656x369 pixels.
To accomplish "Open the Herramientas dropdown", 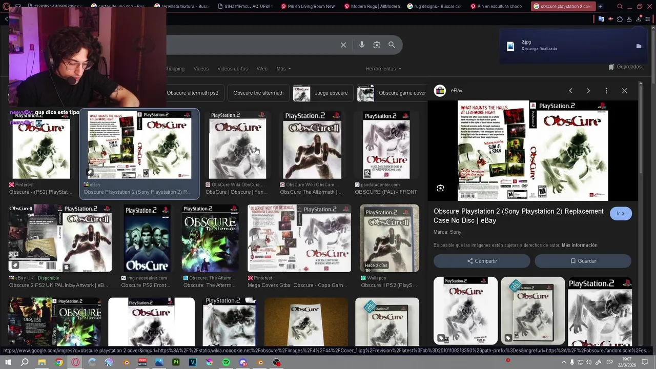I will coord(383,69).
